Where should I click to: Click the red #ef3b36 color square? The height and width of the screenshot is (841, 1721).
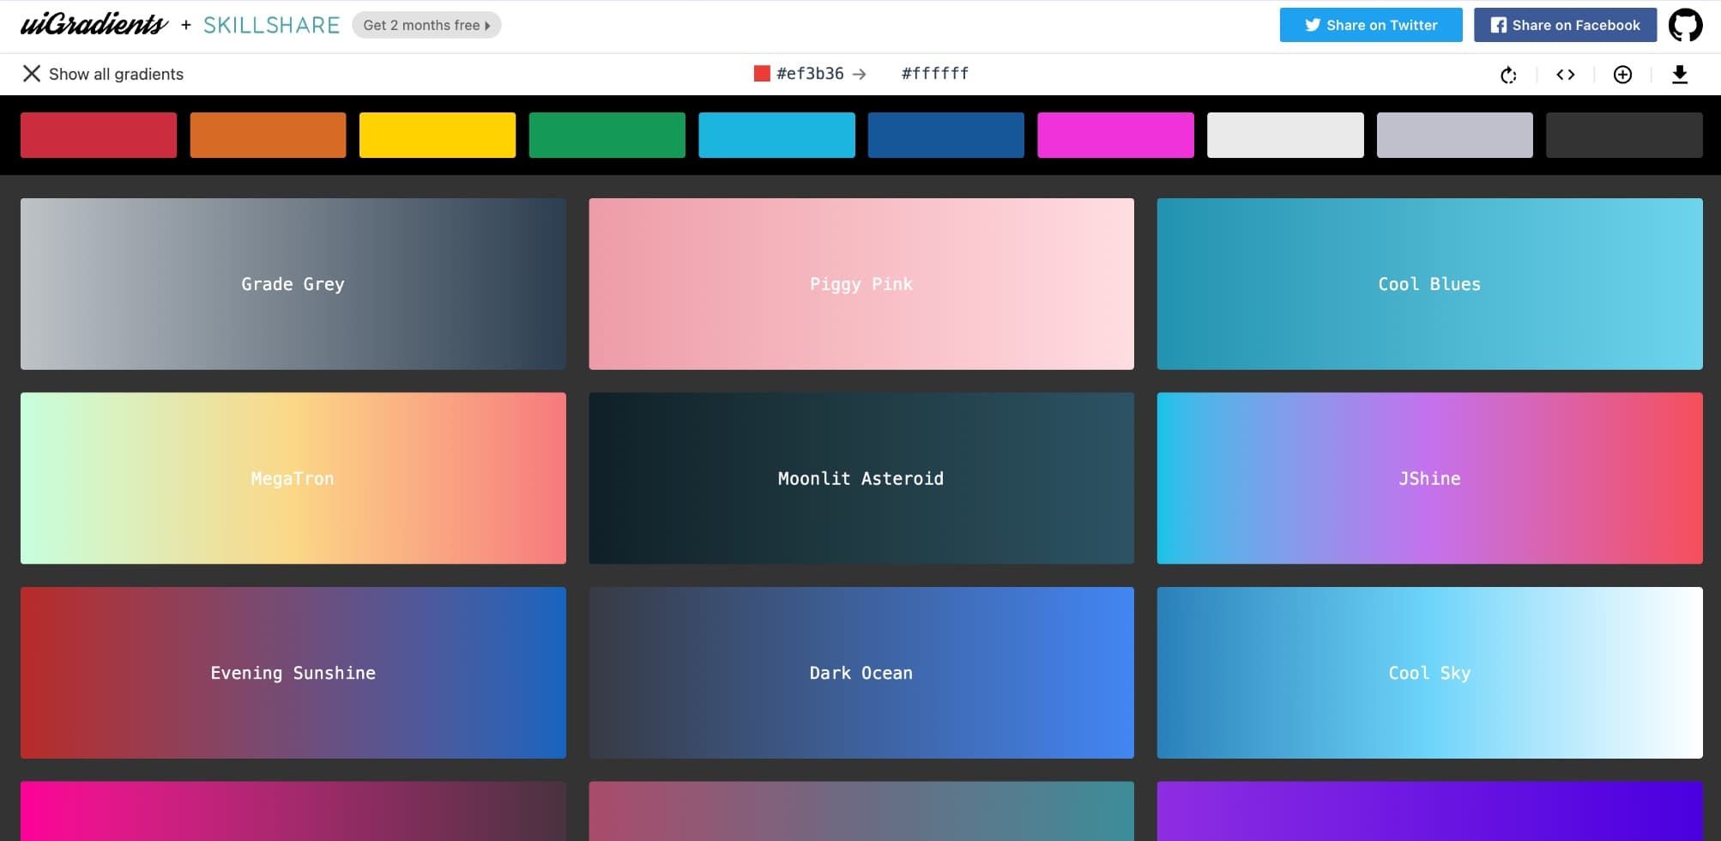coord(762,74)
